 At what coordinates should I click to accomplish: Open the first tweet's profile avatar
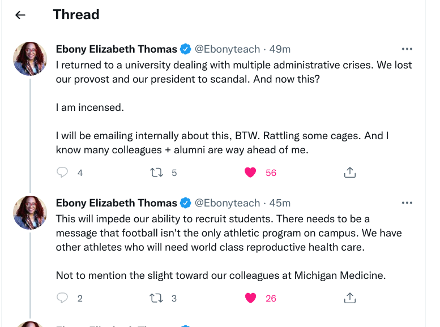[x=30, y=58]
